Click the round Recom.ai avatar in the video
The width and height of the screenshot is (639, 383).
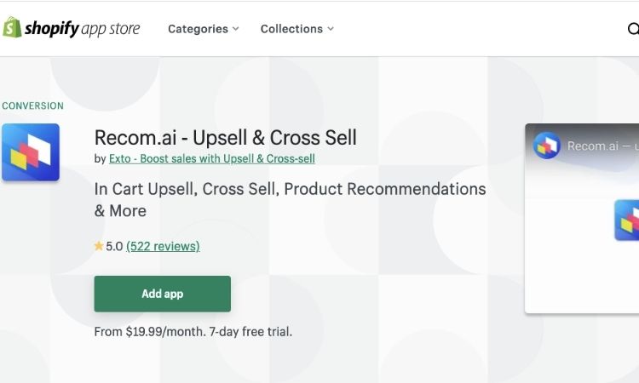[x=547, y=146]
